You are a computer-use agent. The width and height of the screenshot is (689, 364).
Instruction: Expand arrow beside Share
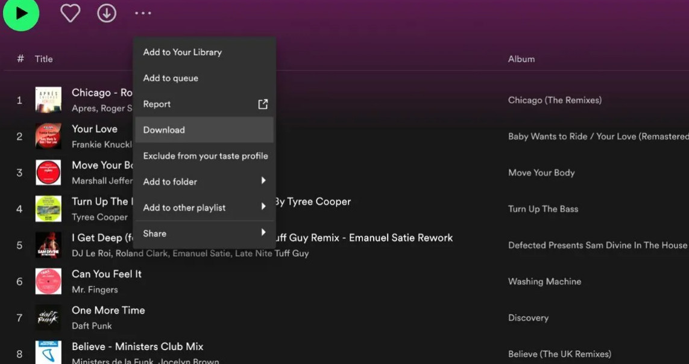[263, 232]
